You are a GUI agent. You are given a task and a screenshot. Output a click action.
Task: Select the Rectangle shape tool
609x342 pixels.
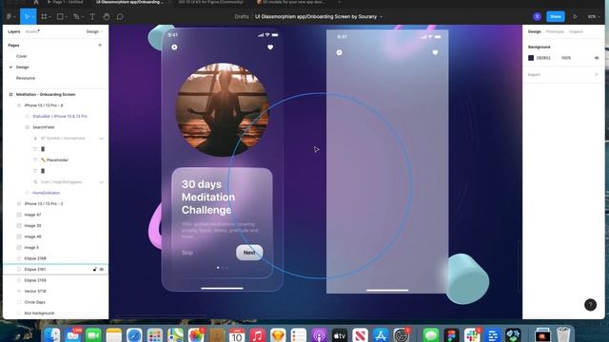60,17
